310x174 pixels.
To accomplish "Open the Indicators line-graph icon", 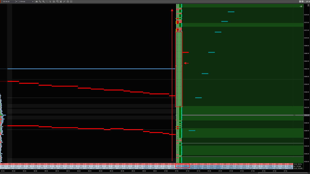I will (x=64, y=2).
